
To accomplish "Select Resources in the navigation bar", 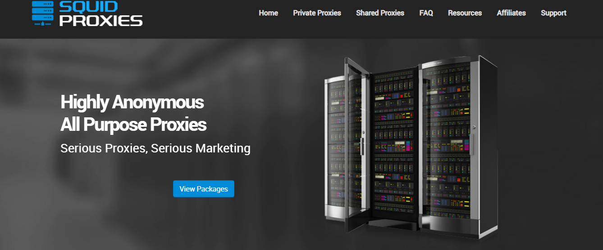I will [x=465, y=13].
